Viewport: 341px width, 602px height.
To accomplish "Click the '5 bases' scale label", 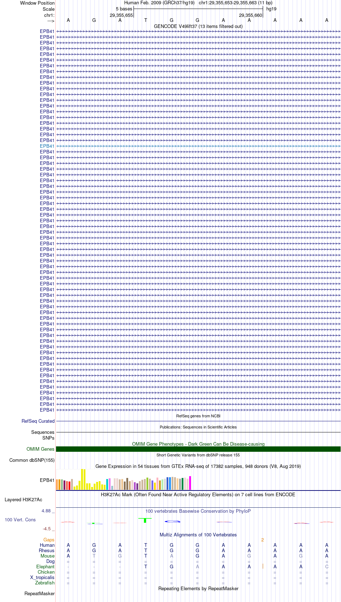I will tap(124, 9).
